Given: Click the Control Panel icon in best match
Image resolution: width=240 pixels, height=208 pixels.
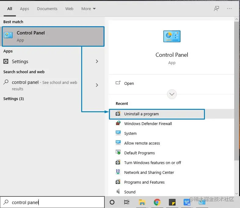Looking at the screenshot, I should [x=8, y=35].
